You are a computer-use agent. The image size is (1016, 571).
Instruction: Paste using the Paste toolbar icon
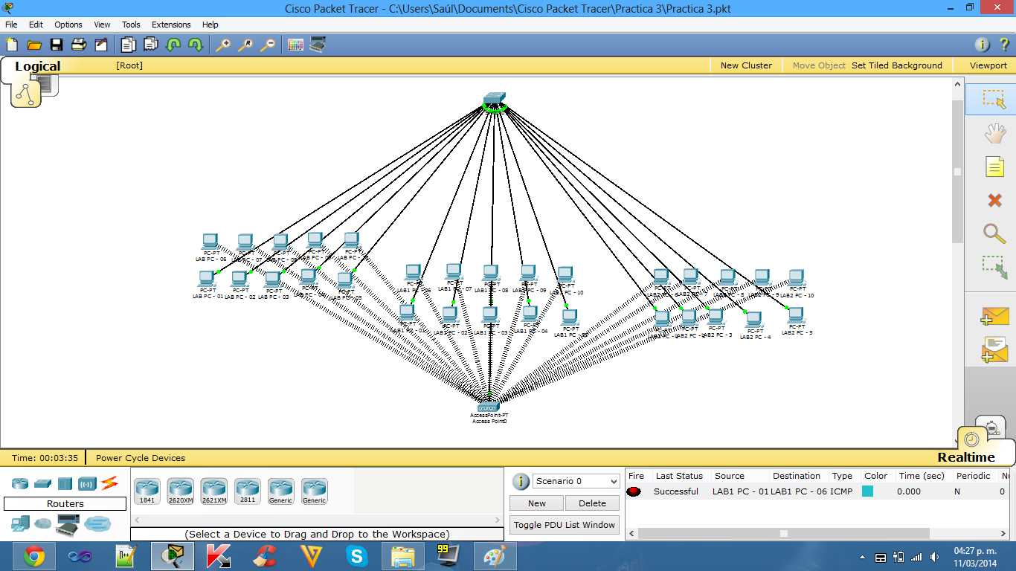coord(151,45)
